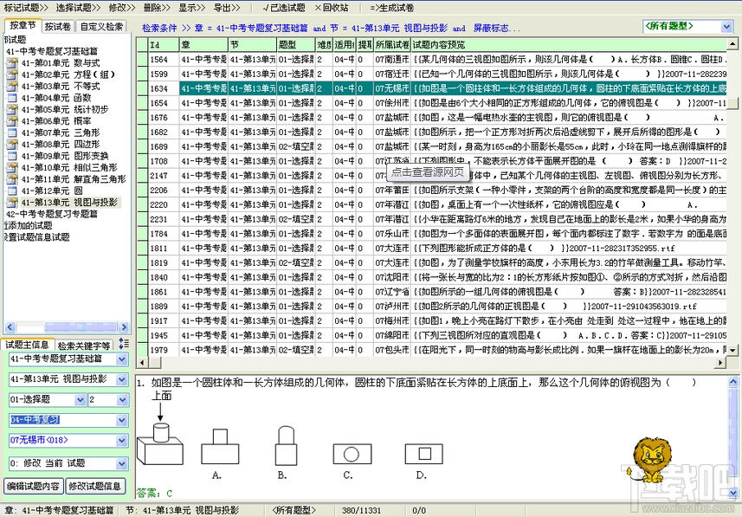Select row 1917 from 07梅州市

pos(432,321)
